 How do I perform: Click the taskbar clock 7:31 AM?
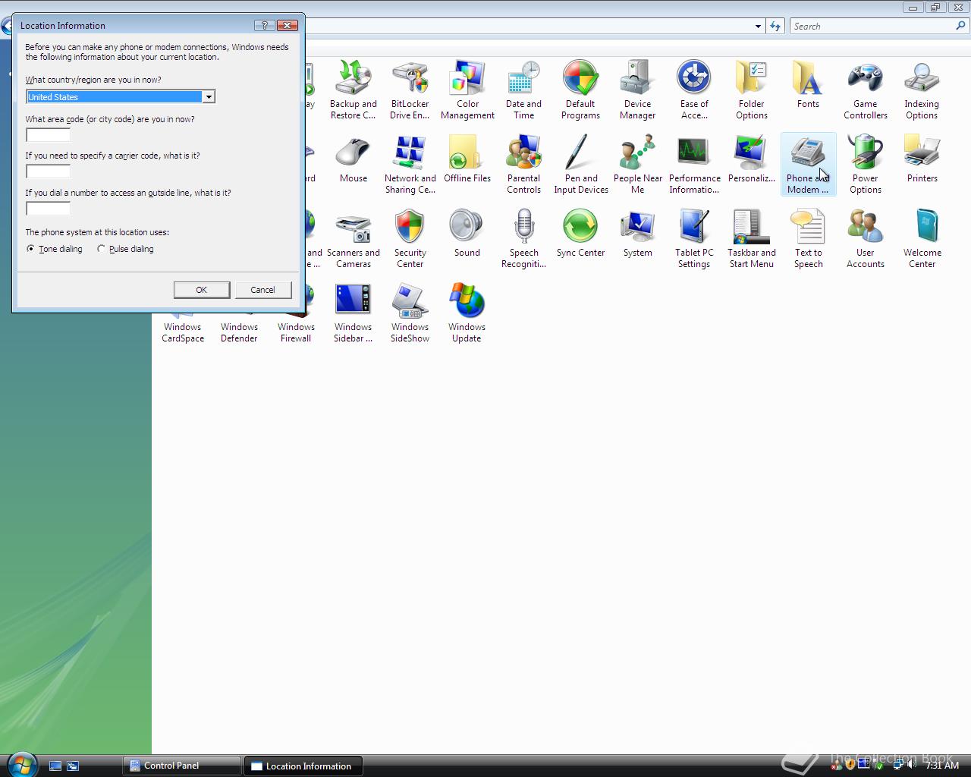pos(942,766)
